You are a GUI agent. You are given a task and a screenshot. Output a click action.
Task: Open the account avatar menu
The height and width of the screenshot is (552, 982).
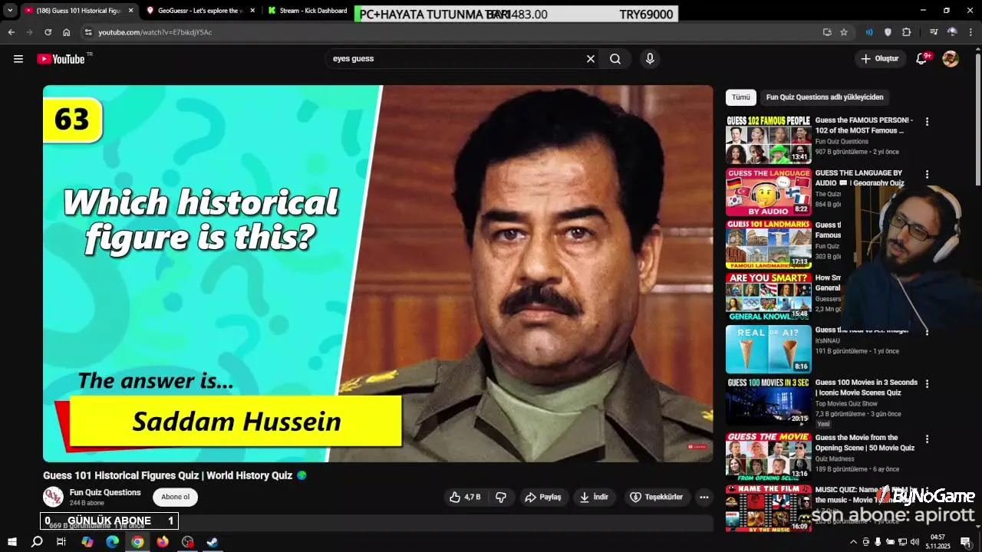click(x=951, y=59)
